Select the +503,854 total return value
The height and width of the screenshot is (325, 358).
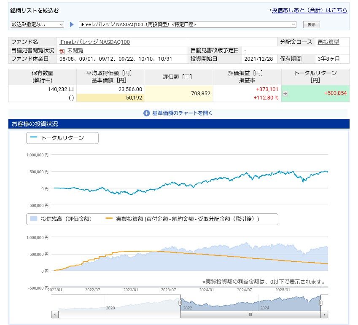coord(336,93)
